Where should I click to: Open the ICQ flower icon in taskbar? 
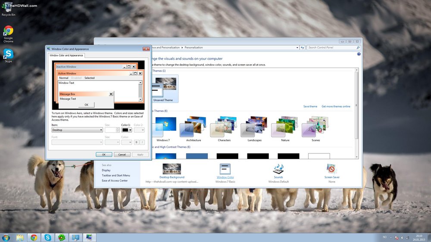[62, 237]
